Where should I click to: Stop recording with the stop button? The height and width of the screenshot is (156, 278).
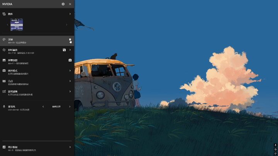[x=70, y=40]
